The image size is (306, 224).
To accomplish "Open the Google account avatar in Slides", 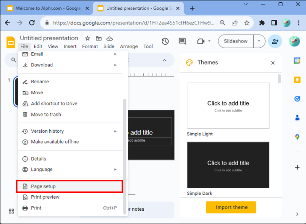I will [294, 41].
